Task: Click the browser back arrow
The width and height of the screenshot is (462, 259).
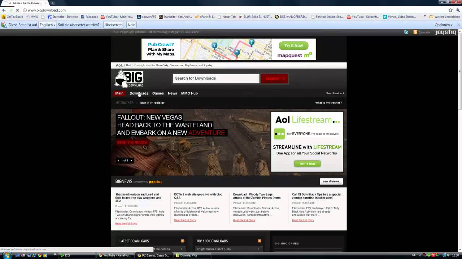Action: click(4, 10)
